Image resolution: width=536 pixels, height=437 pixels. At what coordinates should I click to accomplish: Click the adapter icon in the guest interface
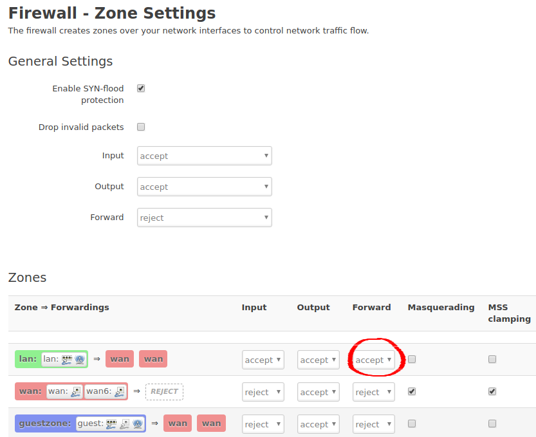124,423
